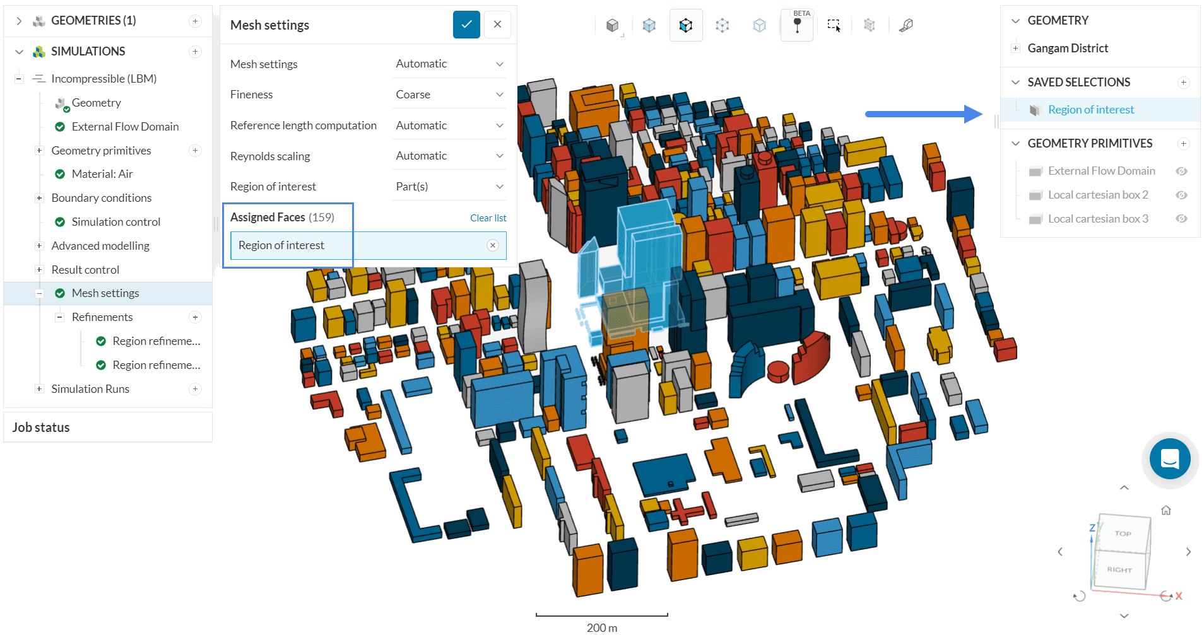The image size is (1204, 635).
Task: Confirm mesh settings with the checkmark button
Action: point(466,25)
